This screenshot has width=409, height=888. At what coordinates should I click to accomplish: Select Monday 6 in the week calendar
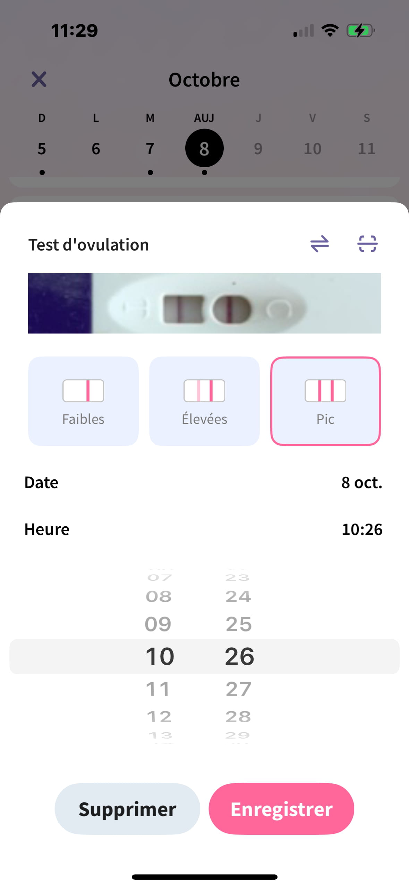coord(96,149)
